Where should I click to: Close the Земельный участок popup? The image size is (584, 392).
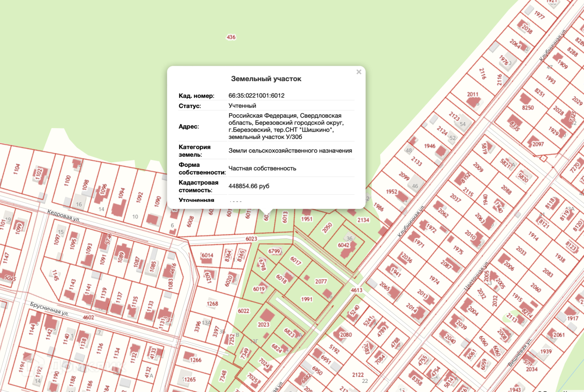(359, 72)
